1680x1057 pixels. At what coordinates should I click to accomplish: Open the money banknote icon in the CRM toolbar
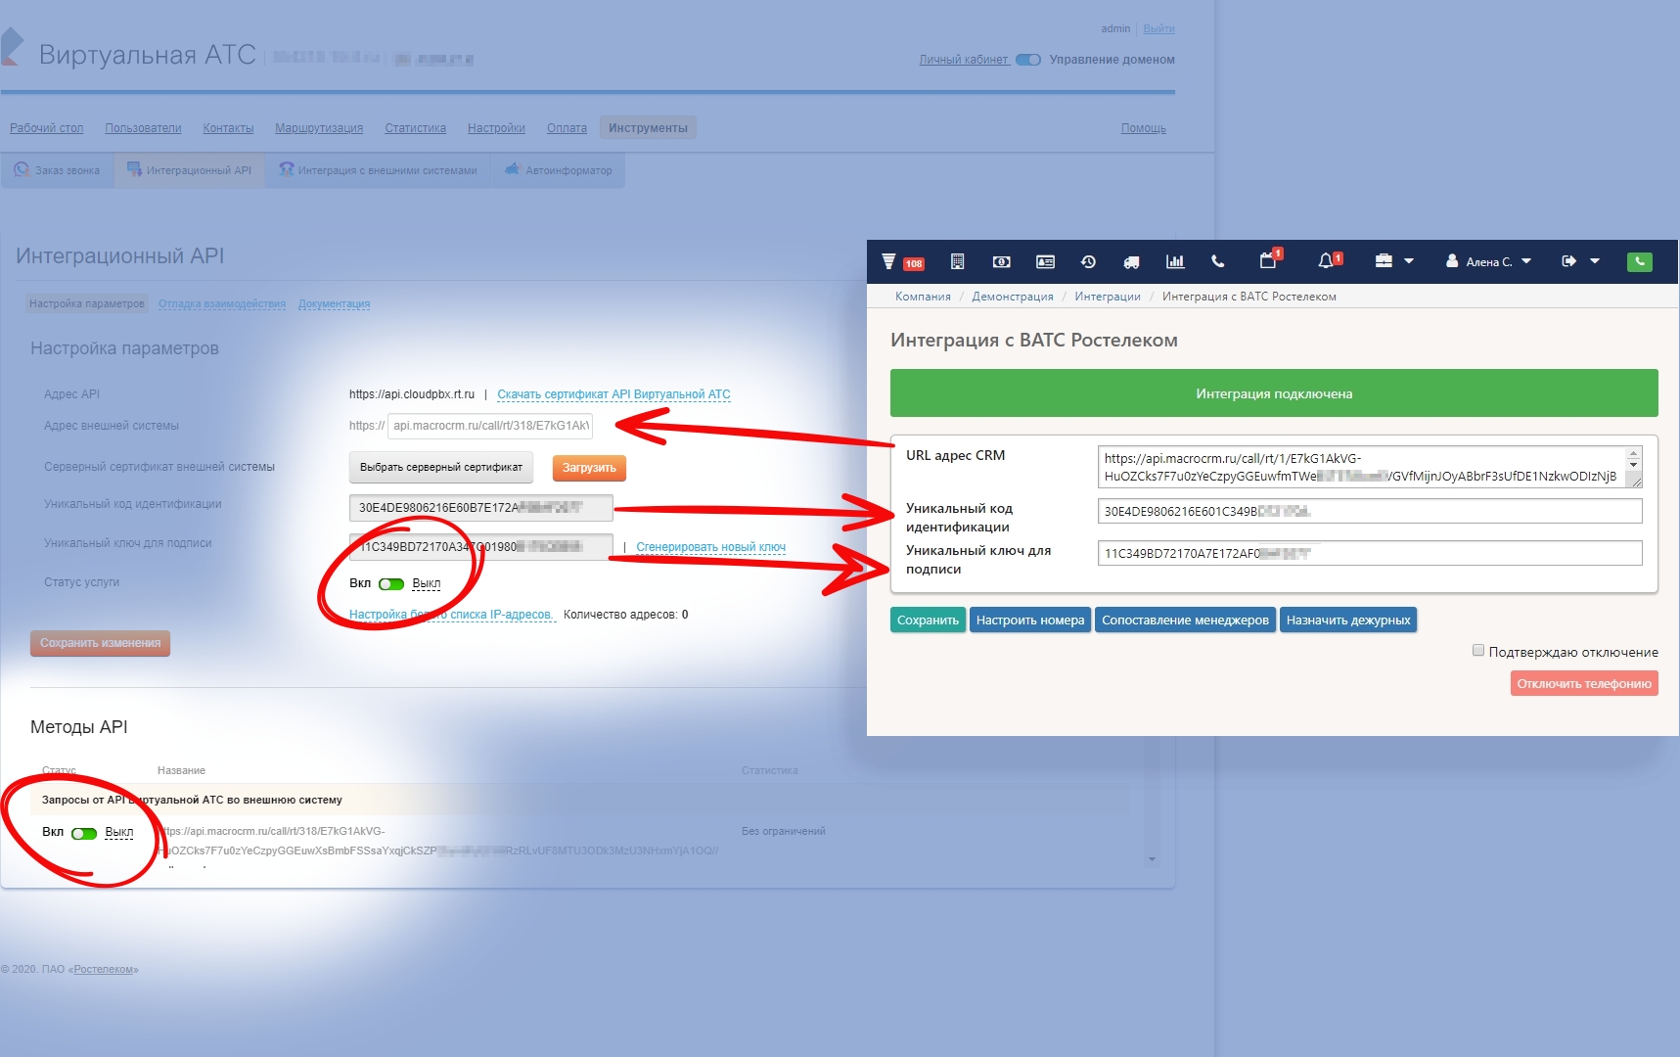coord(1001,261)
